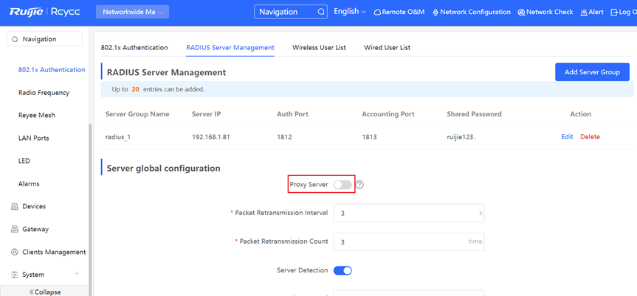Disable the Server Detection toggle

click(342, 270)
